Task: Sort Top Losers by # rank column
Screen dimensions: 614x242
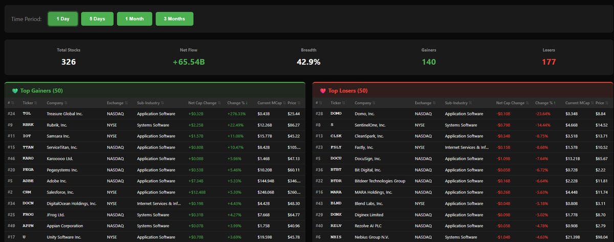Action: click(x=318, y=103)
